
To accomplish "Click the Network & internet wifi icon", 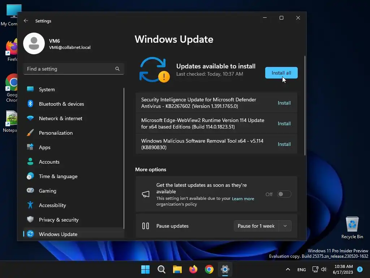I will [30, 118].
